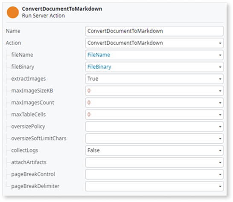The width and height of the screenshot is (233, 202).
Task: Click the Action field value ConvertDocumentToMarkdown
Action: [125, 43]
